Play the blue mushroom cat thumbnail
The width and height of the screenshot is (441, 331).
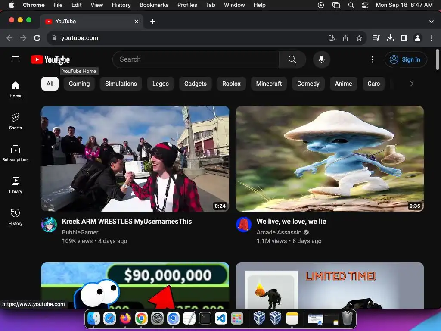(330, 159)
